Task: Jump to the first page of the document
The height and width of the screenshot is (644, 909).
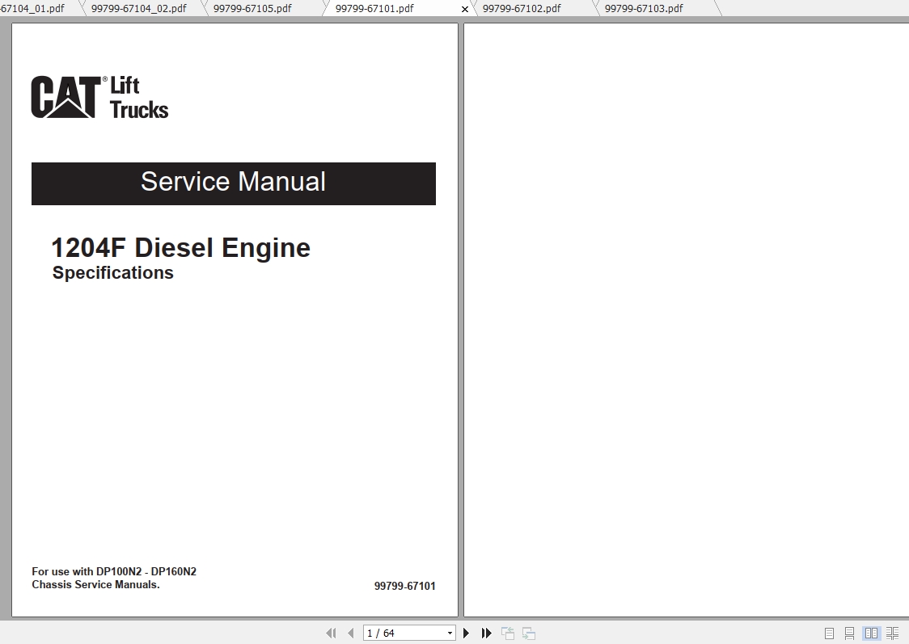Action: (x=331, y=633)
